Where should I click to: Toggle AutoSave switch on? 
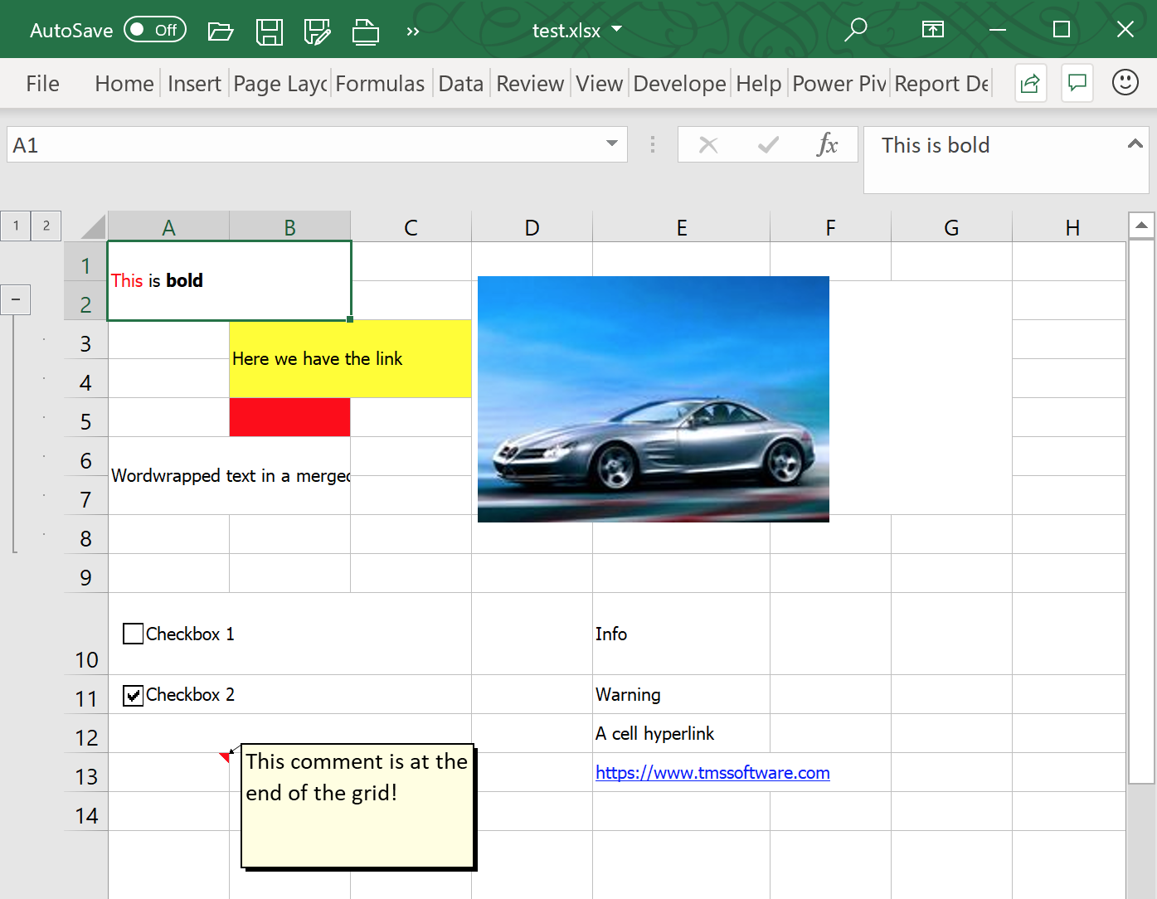pos(155,30)
